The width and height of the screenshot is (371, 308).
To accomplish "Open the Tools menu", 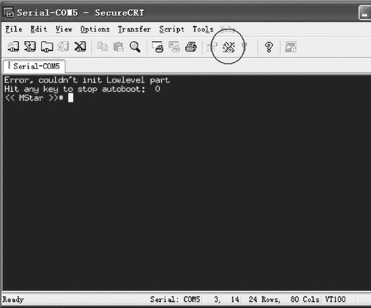I will (203, 29).
